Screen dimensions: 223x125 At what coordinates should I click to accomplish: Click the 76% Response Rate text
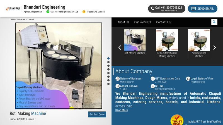(x=169, y=11)
